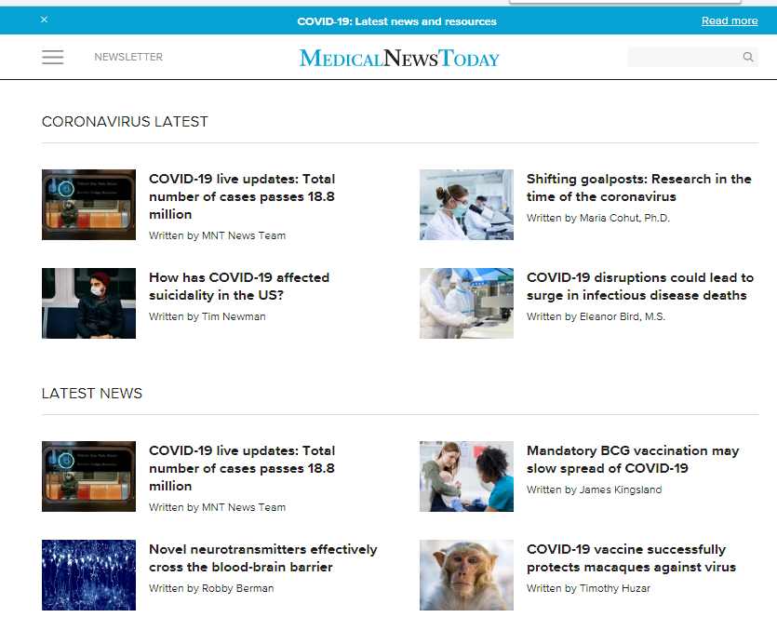Screen dimensions: 777x617
Task: Open Shifting goalposts research article
Action: point(638,188)
